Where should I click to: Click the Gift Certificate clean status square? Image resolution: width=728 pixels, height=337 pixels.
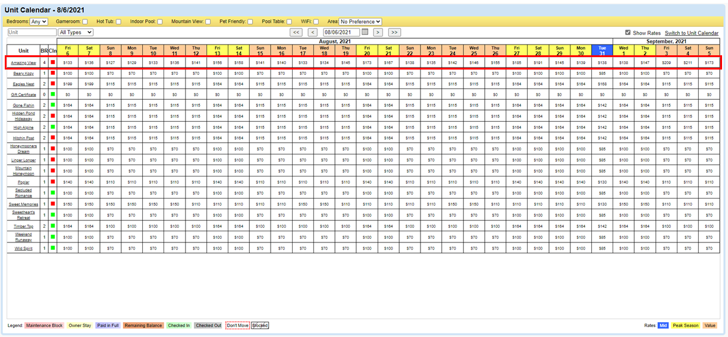pos(53,95)
